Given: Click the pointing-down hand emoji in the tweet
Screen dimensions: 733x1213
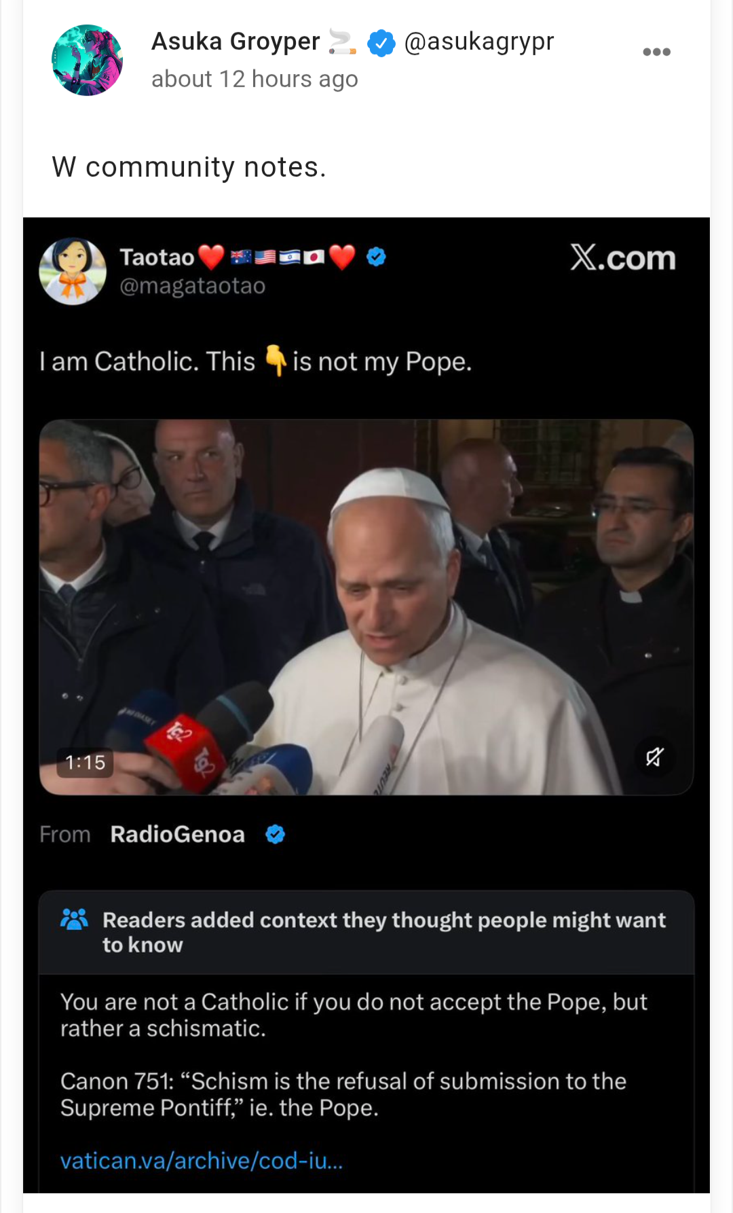Looking at the screenshot, I should tap(275, 360).
